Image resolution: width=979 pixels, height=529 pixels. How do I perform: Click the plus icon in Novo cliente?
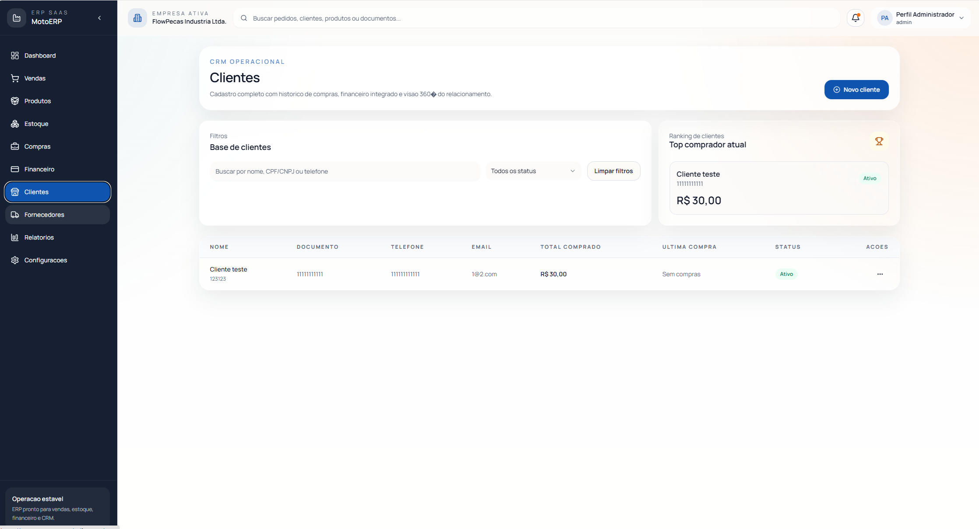836,90
